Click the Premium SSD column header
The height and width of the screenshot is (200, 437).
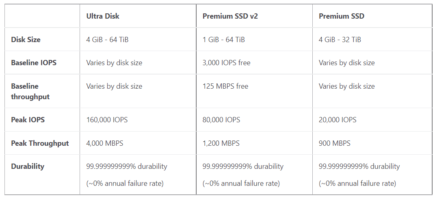tap(342, 16)
